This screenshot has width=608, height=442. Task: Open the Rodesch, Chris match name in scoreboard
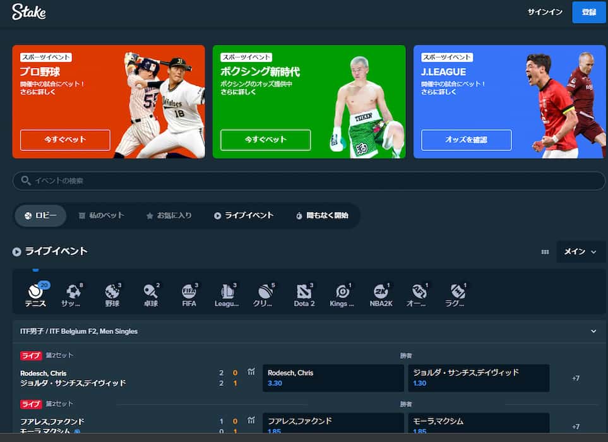[x=44, y=373]
